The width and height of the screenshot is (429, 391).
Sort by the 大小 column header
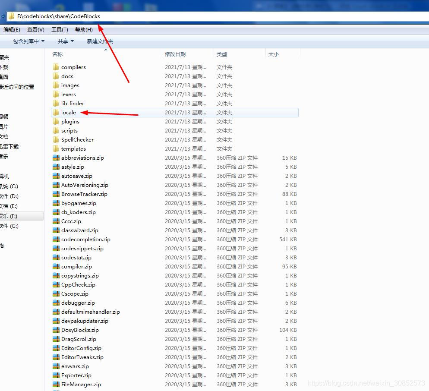pos(274,54)
